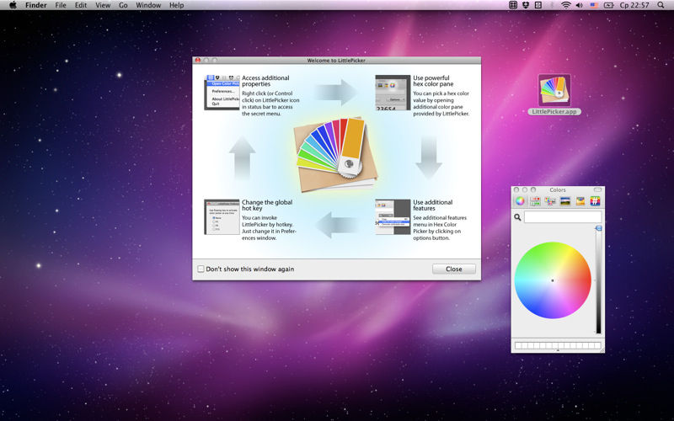Tick Don't show this window again

[201, 269]
